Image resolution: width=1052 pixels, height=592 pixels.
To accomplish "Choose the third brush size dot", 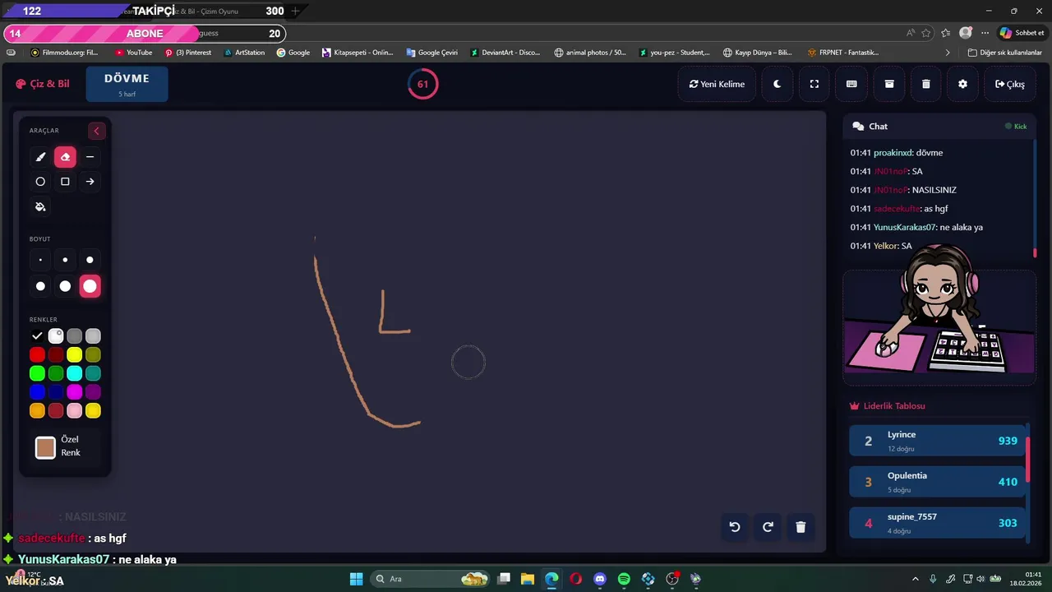I will click(90, 260).
